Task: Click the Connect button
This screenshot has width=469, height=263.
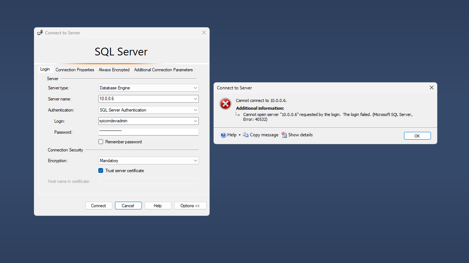Action: pyautogui.click(x=99, y=206)
